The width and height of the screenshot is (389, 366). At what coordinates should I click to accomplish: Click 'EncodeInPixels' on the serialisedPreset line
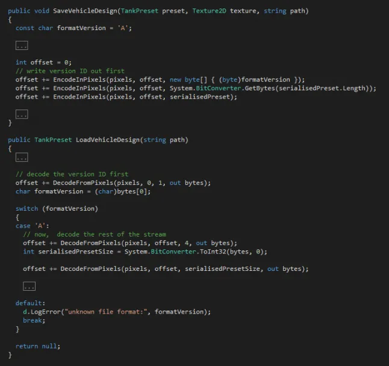pyautogui.click(x=79, y=97)
